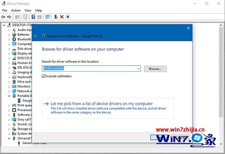Click Scan for hardware changes monitor icon
The image size is (225, 154).
point(47,17)
